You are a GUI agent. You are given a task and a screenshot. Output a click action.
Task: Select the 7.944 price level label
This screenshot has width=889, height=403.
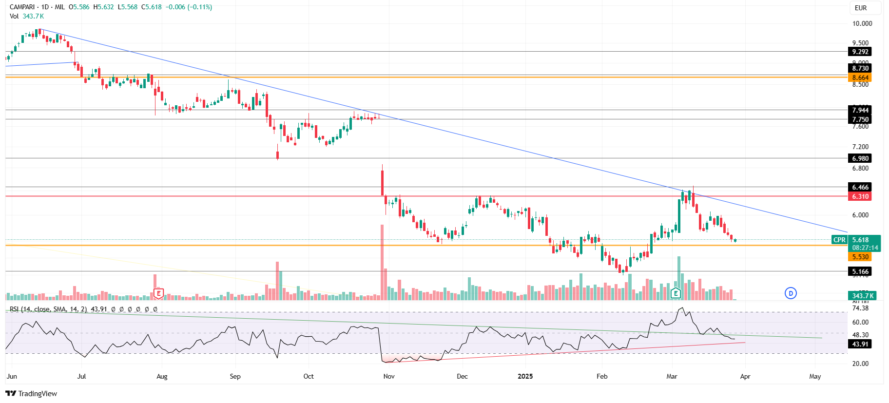[860, 110]
